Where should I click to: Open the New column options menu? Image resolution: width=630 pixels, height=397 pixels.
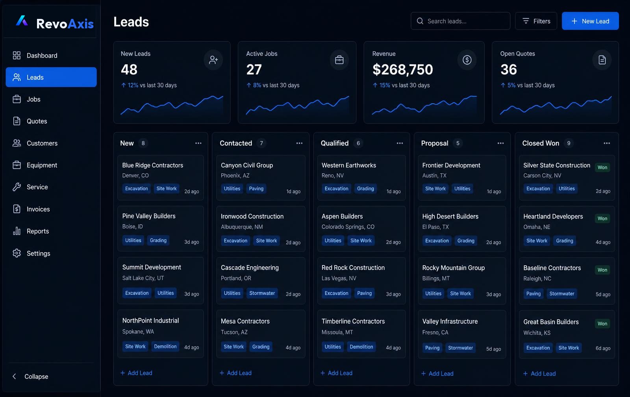pyautogui.click(x=198, y=143)
